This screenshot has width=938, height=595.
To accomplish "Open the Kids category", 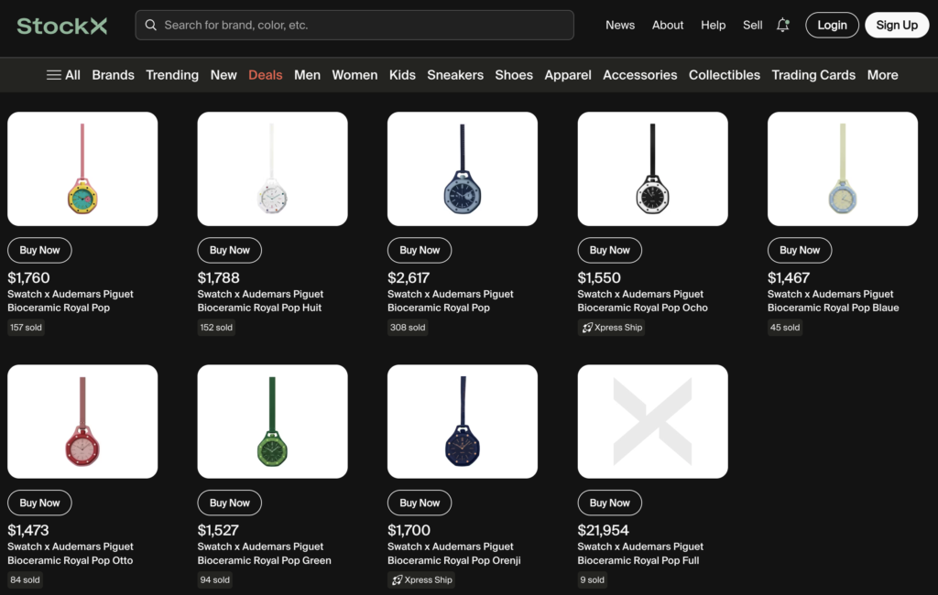I will click(402, 75).
